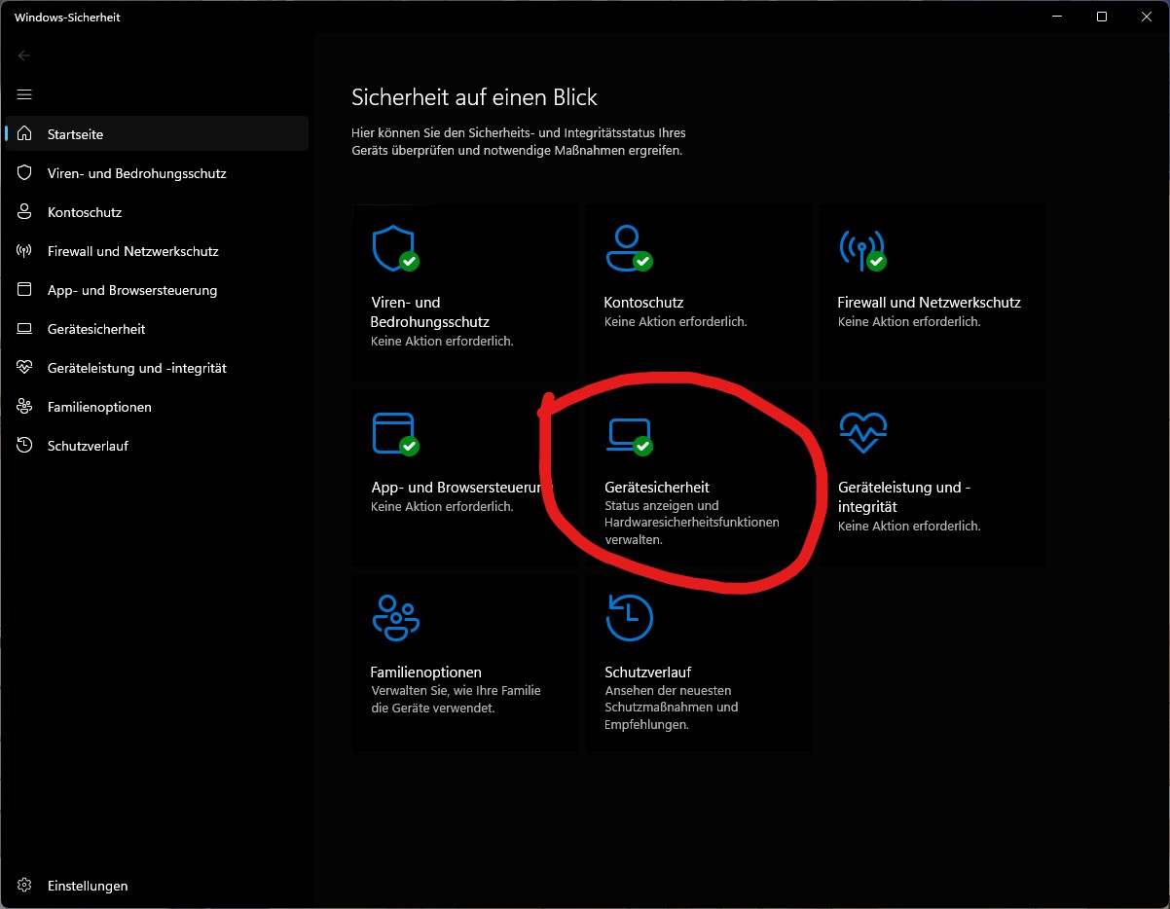Click 'Status anzeigen und Hardwaresicherheitsfunktionen verwalten.' text
Viewport: 1170px width, 909px height.
[x=692, y=523]
